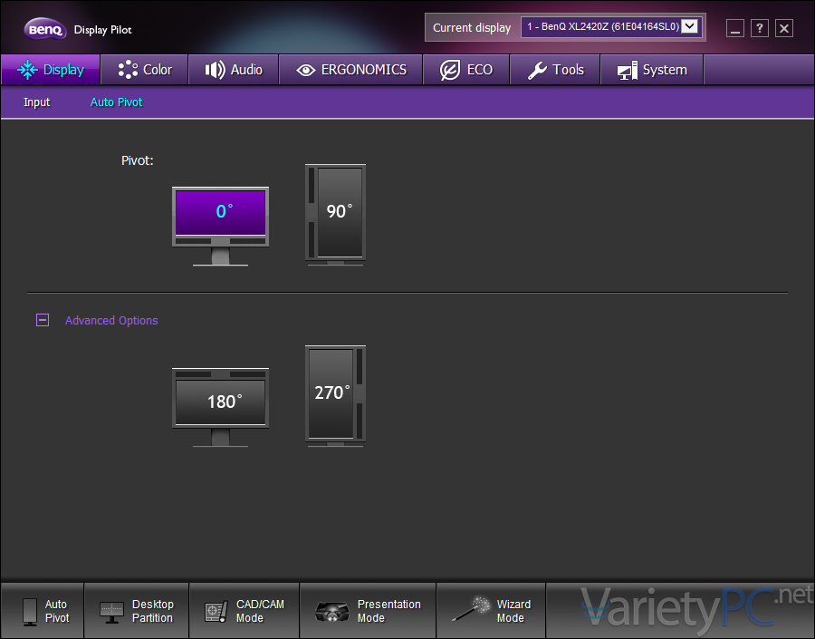Launch CAD/CAM Mode
Image resolution: width=815 pixels, height=639 pixels.
click(244, 610)
